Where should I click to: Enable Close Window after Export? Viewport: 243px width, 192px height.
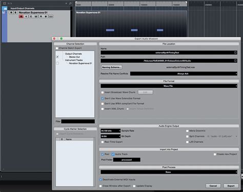click(x=100, y=186)
